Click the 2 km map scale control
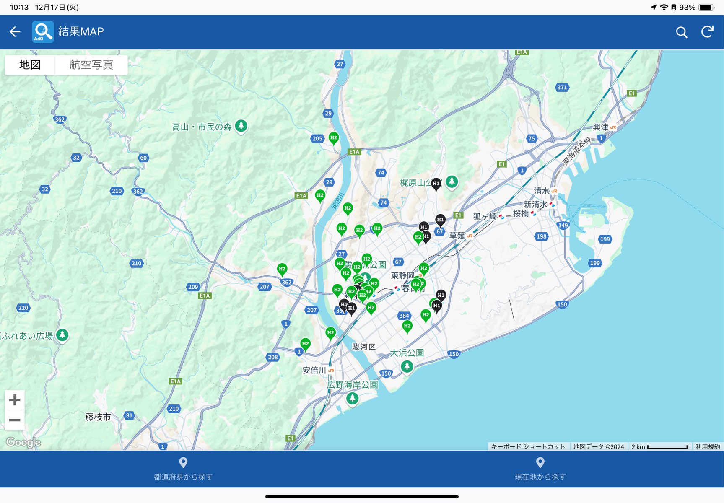The height and width of the screenshot is (503, 724). pyautogui.click(x=659, y=447)
